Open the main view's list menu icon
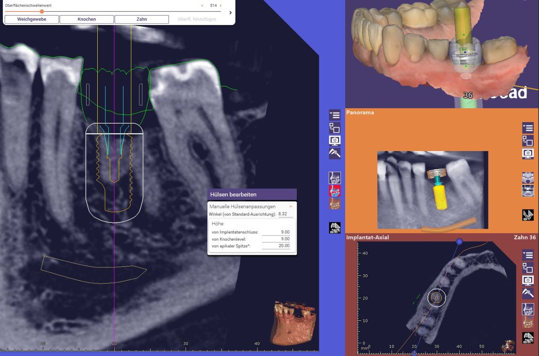This screenshot has width=539, height=356. pos(334,115)
